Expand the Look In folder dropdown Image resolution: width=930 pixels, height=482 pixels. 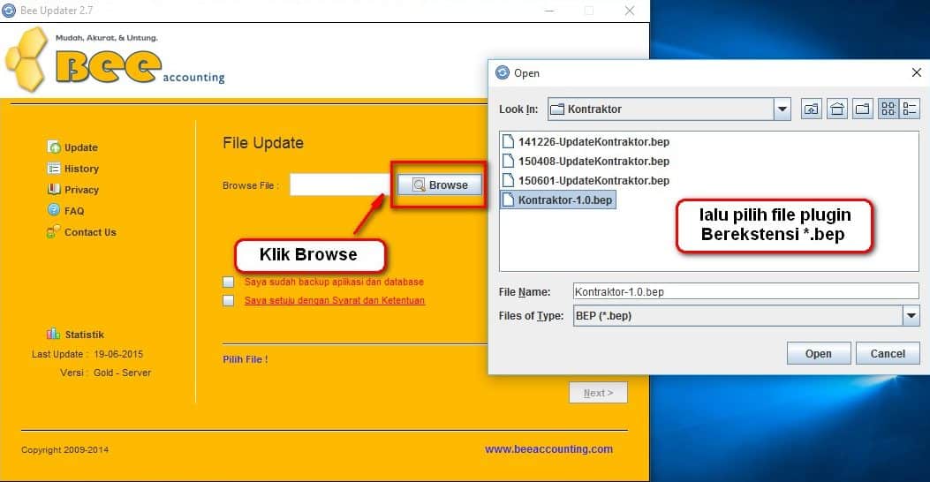pos(782,109)
